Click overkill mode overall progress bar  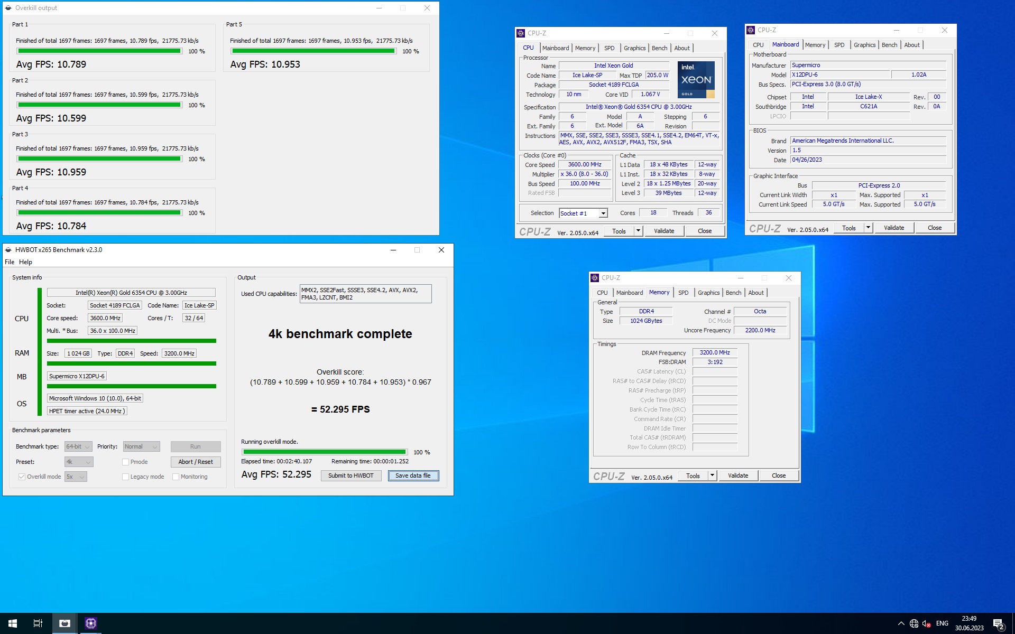325,452
